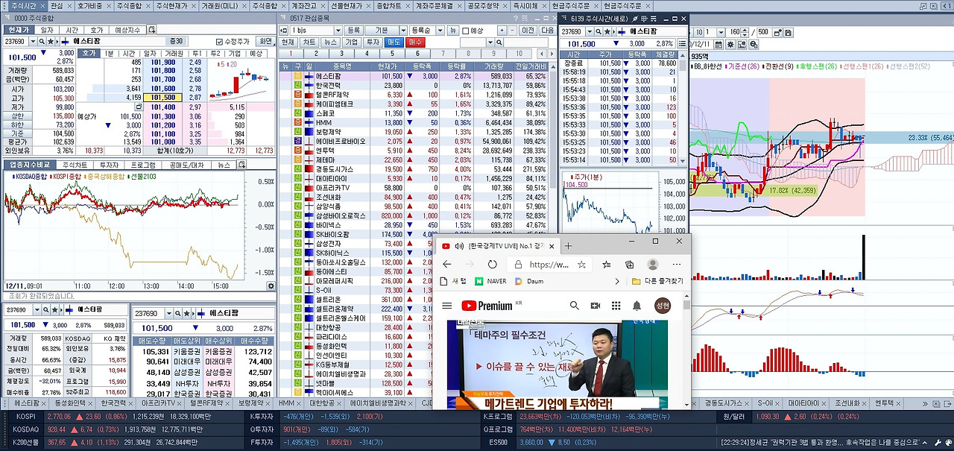Click left toggle icon before 1 bjs
Screen dimensions: 954x451
point(284,31)
